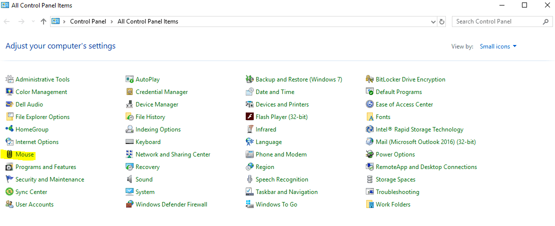This screenshot has height=226, width=555.
Task: Expand the address bar history dropdown arrow
Action: (433, 21)
